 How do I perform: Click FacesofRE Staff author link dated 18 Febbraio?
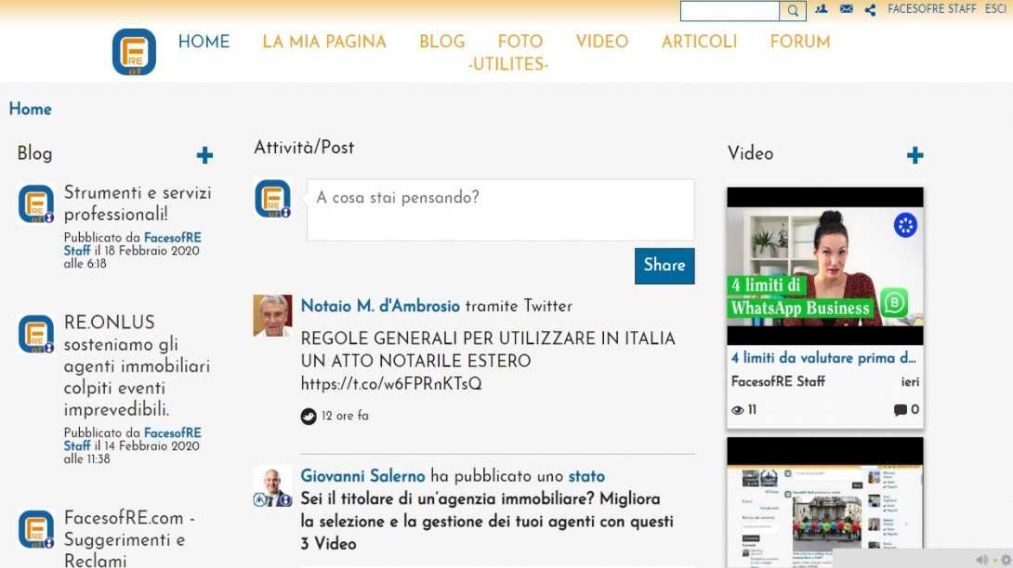pyautogui.click(x=133, y=244)
